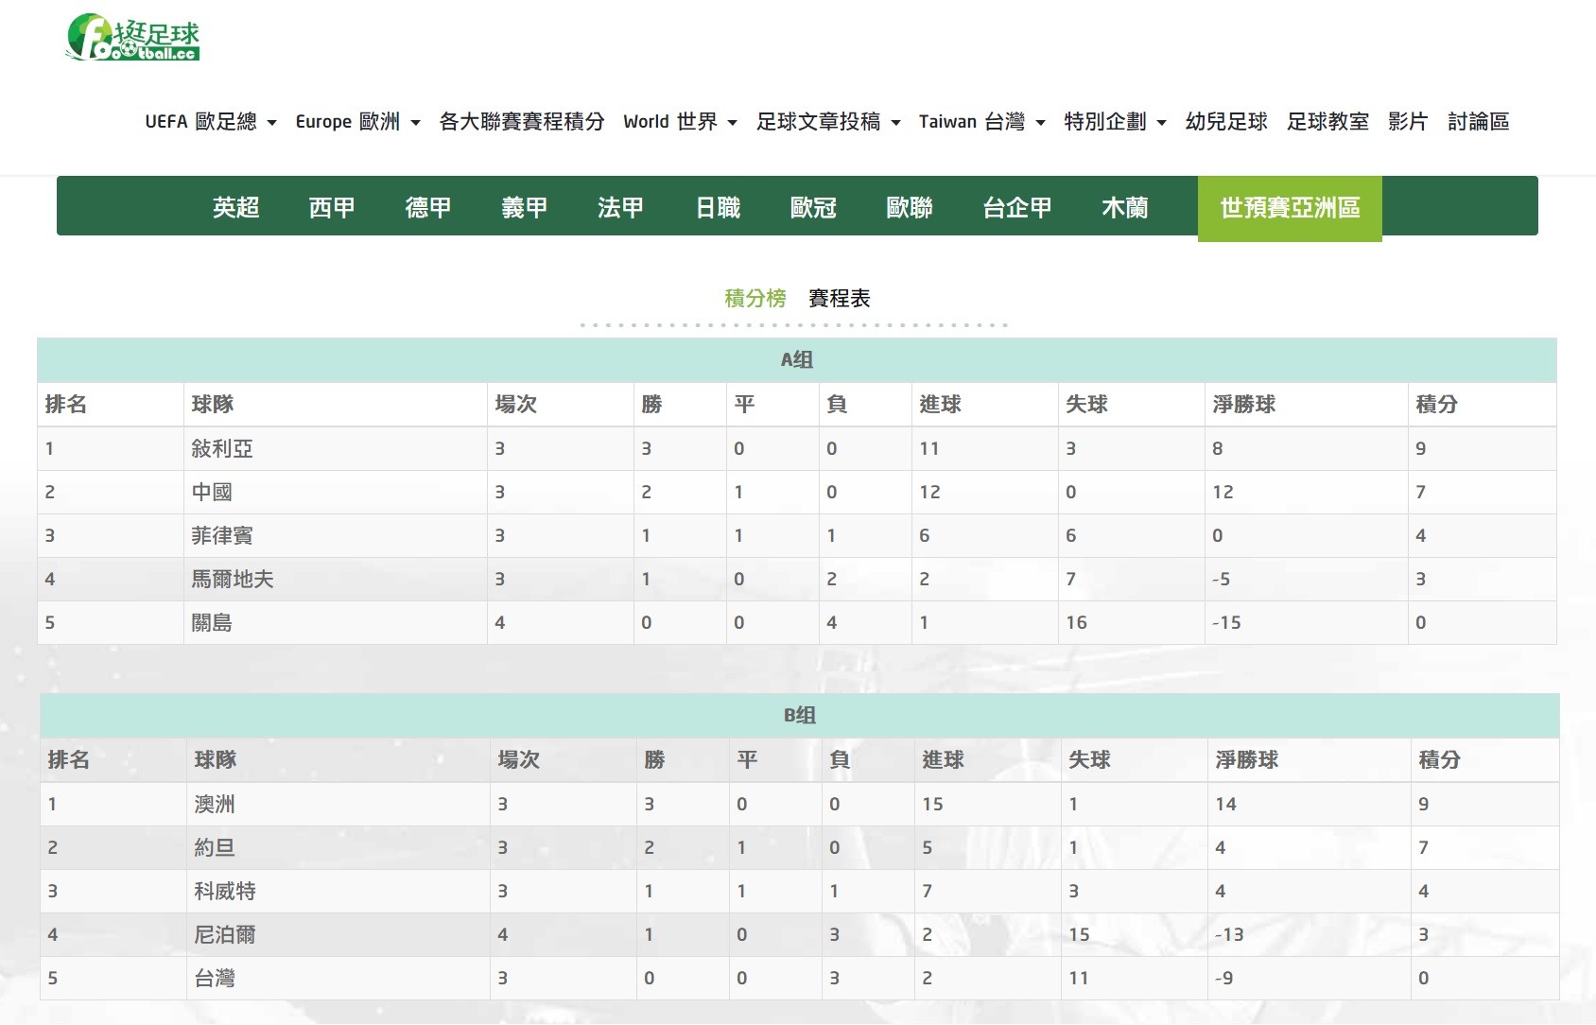Viewport: 1596px width, 1025px height.
Task: Switch to the 歐冠 tab
Action: coord(814,207)
